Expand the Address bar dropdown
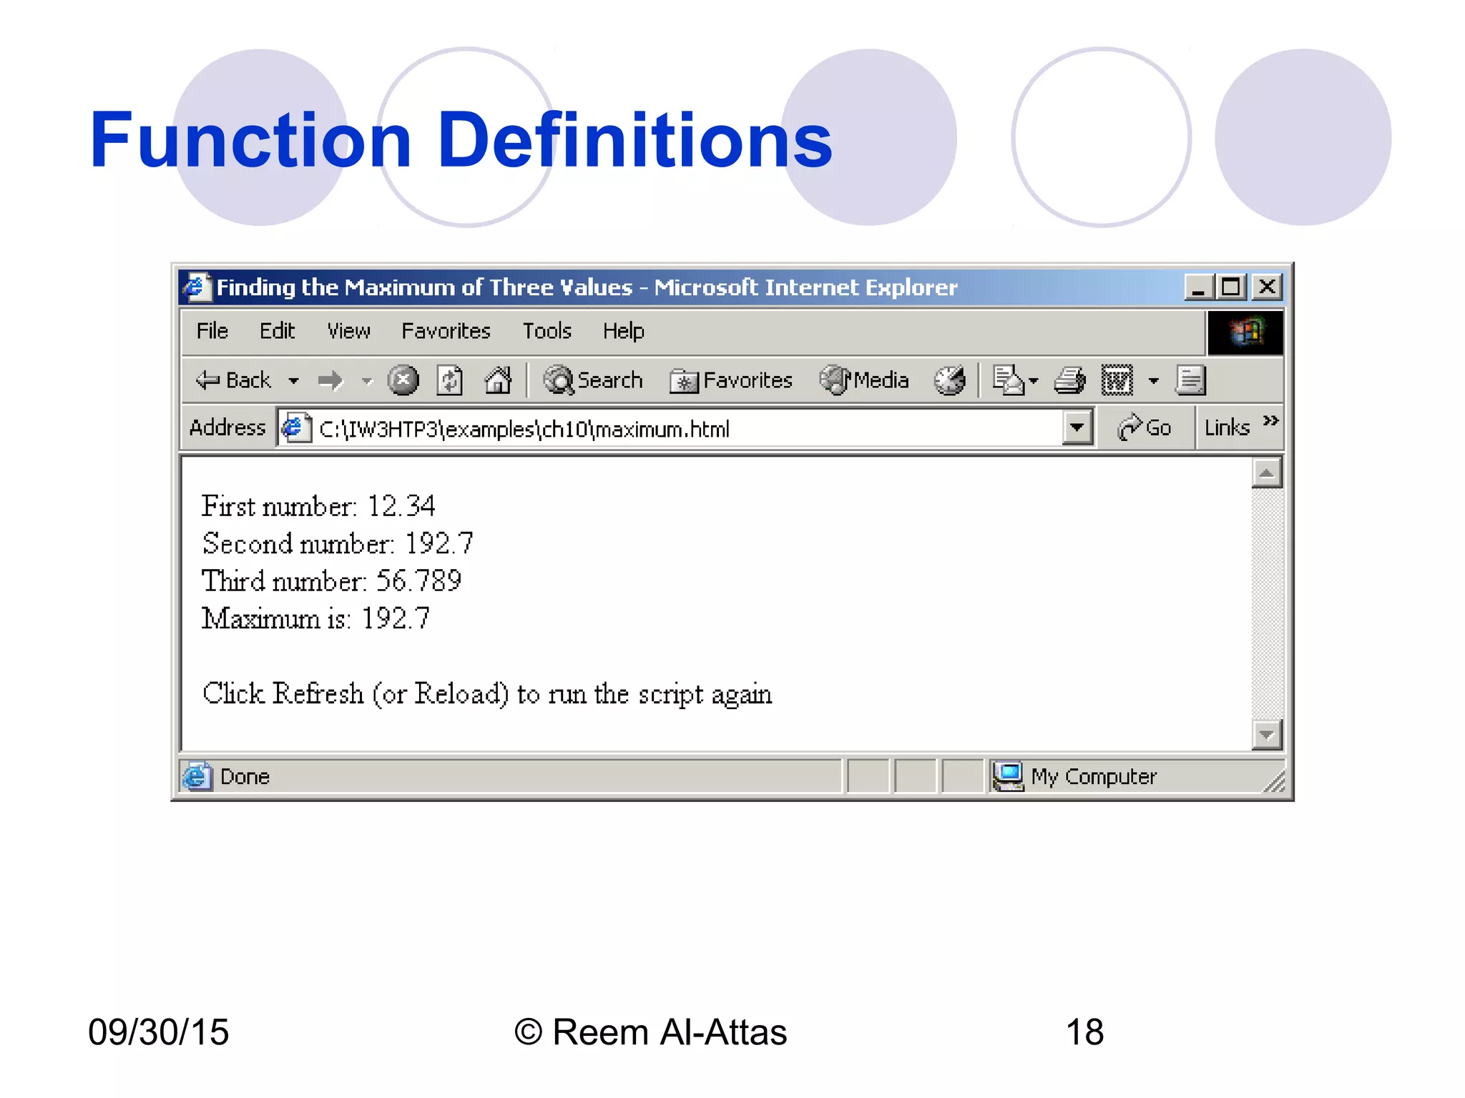 pyautogui.click(x=1077, y=428)
